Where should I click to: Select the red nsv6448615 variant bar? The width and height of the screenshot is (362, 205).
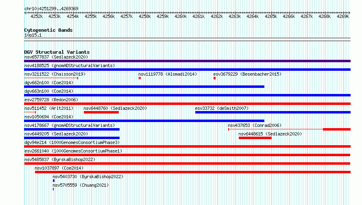coord(255,138)
